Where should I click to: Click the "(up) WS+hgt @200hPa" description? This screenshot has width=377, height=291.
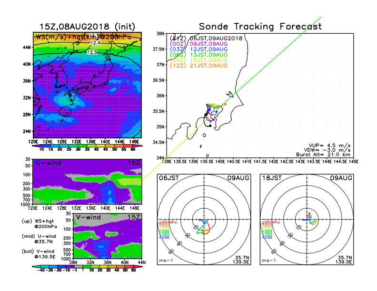tap(40, 223)
